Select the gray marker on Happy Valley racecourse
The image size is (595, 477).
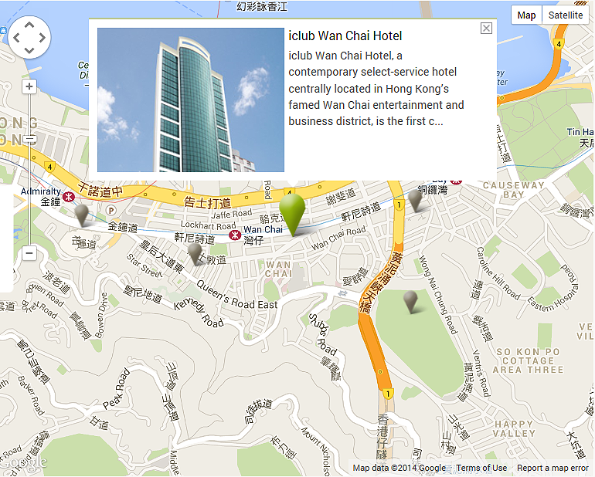[x=410, y=302]
